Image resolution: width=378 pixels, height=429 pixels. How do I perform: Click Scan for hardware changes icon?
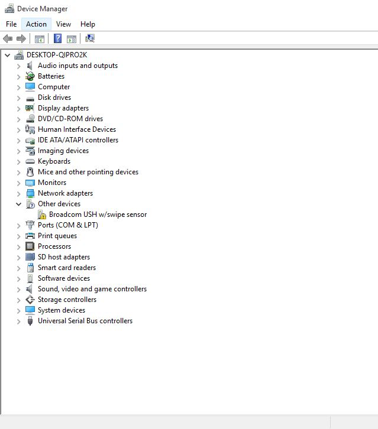coord(90,38)
